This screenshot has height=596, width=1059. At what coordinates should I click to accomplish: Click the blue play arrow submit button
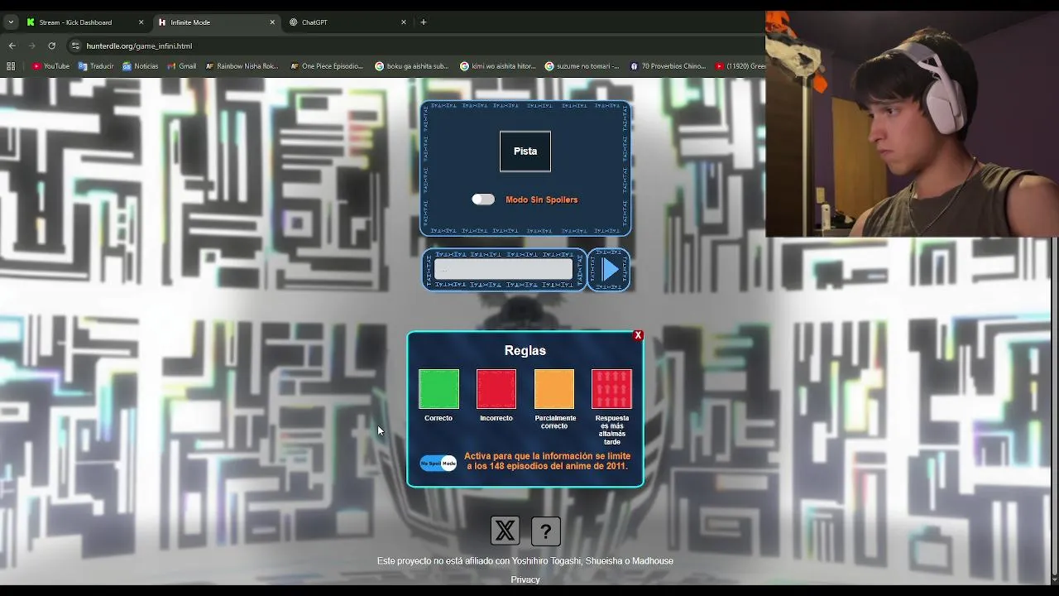609,270
